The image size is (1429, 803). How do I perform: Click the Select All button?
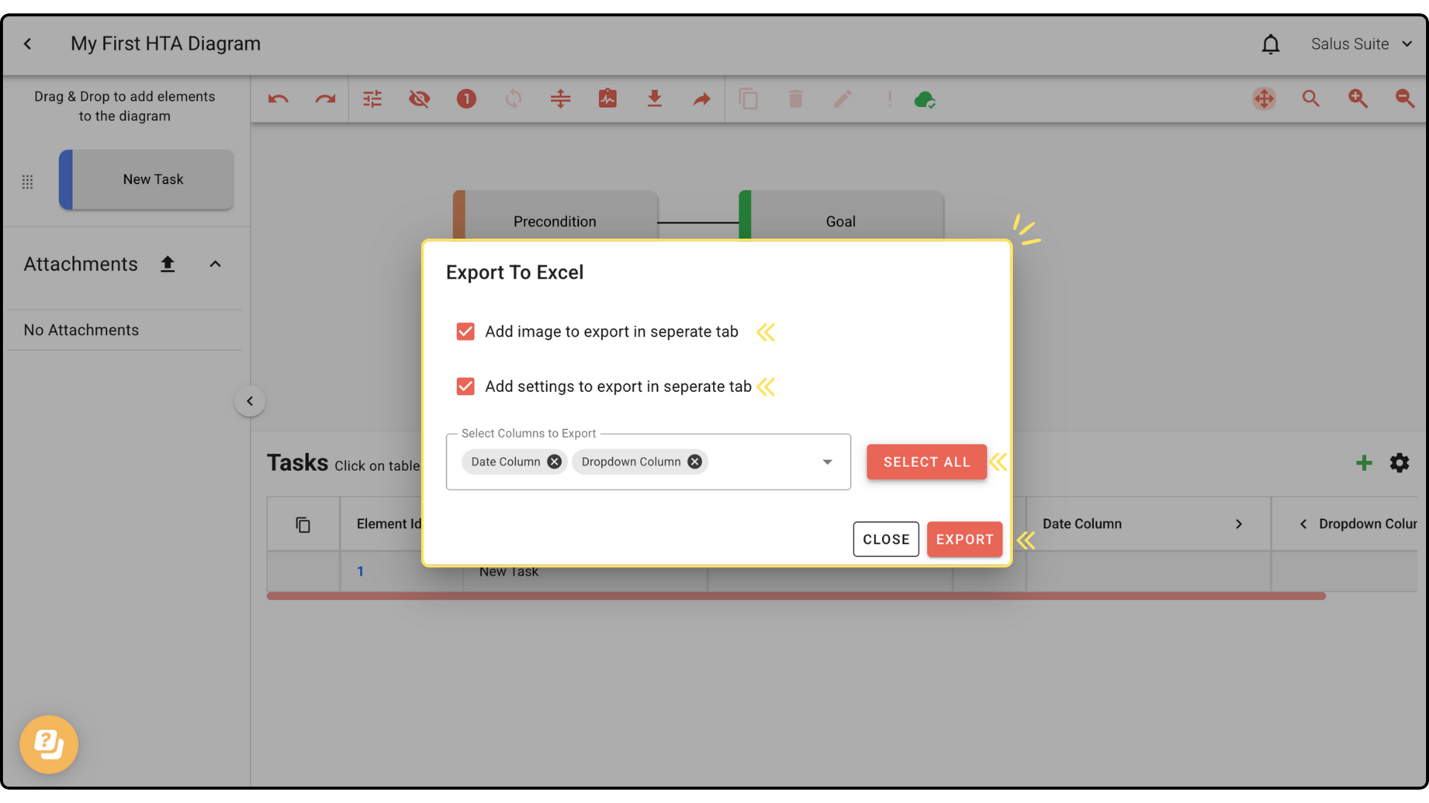coord(926,462)
